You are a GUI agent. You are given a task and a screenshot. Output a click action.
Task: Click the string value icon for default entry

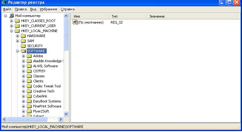tap(75, 22)
